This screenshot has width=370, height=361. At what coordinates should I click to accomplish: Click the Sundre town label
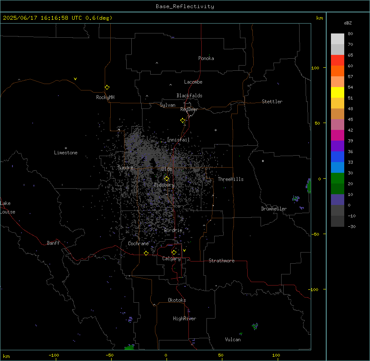click(x=125, y=168)
